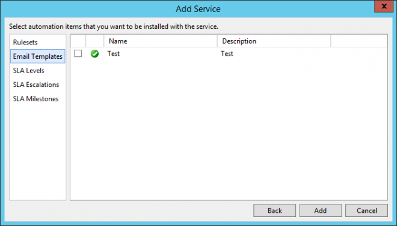Click empty list area below Test row

click(x=229, y=130)
